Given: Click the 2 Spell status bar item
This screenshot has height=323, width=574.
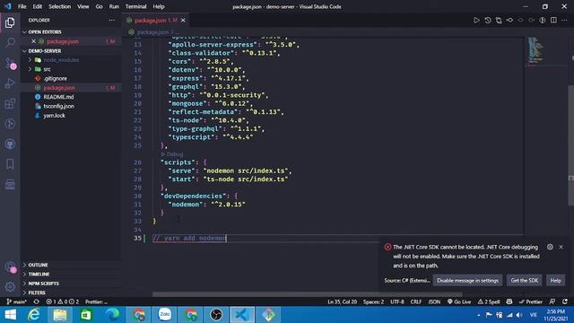Looking at the screenshot, I should pyautogui.click(x=488, y=301).
